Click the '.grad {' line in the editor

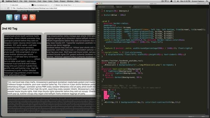click(106, 21)
